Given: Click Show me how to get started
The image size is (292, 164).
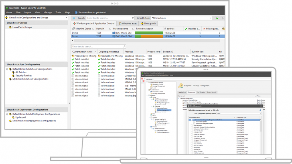Looking at the screenshot, I should [92, 13].
